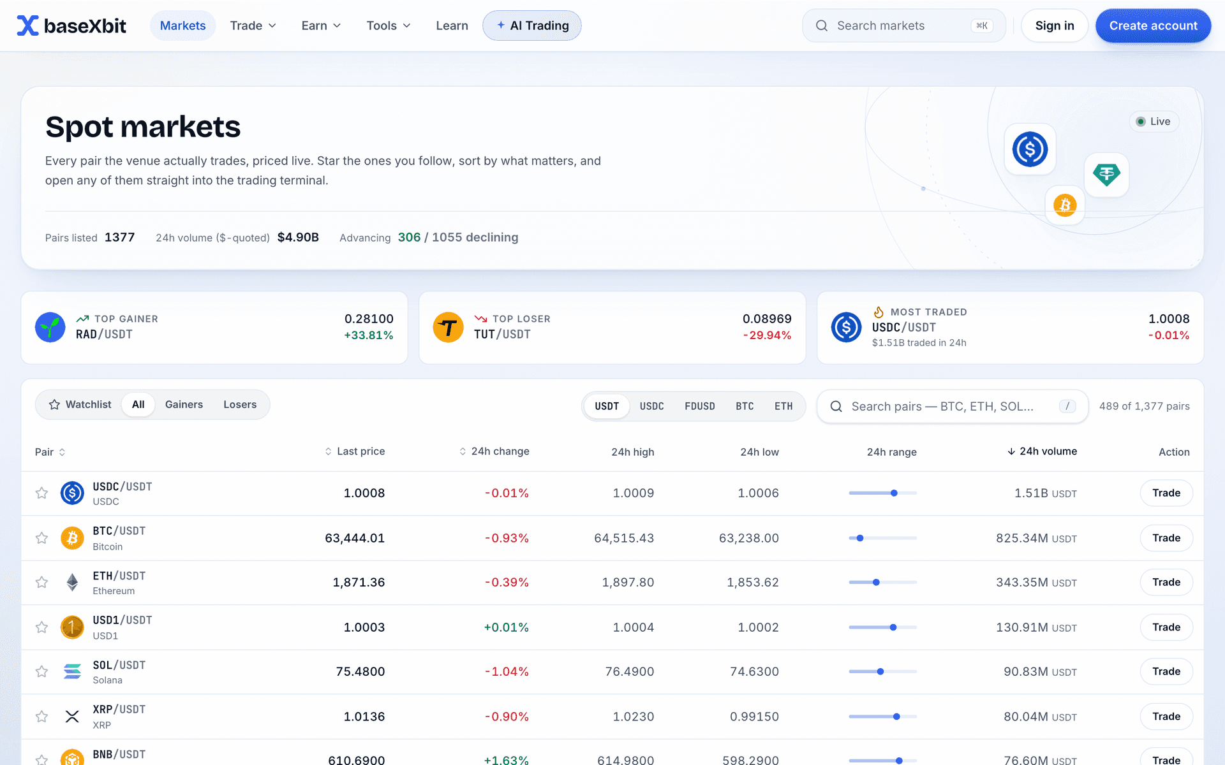
Task: Star the USD1/USDT pair row
Action: tap(41, 627)
